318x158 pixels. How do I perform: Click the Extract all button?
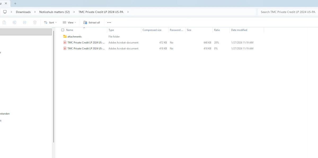pos(92,23)
